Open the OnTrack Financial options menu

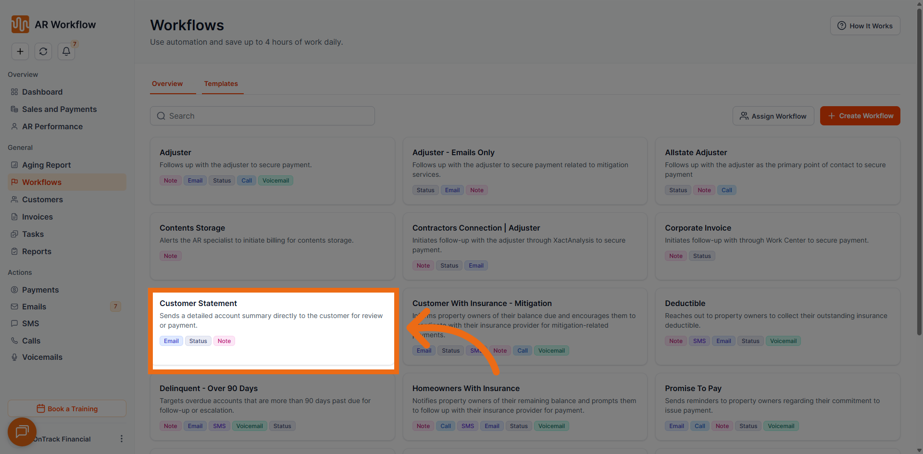121,439
